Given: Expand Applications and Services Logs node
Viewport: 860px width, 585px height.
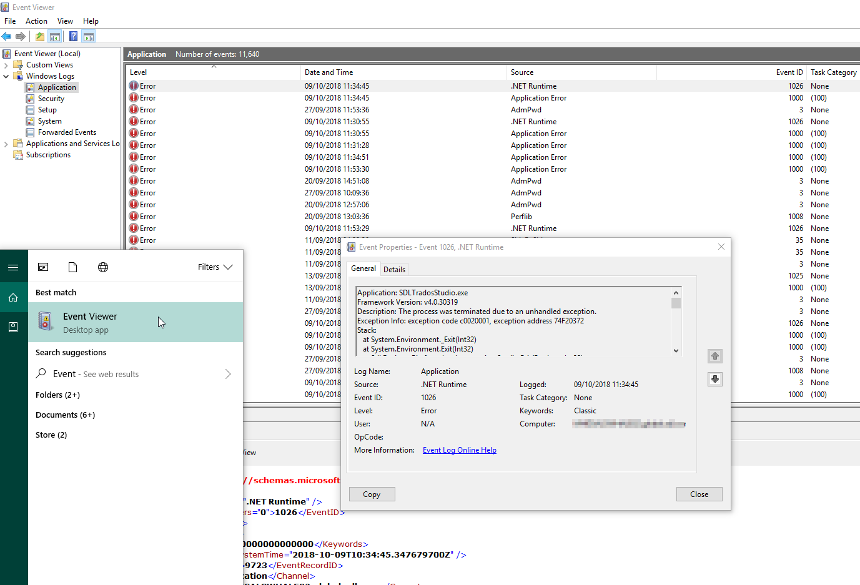Looking at the screenshot, I should click(6, 144).
